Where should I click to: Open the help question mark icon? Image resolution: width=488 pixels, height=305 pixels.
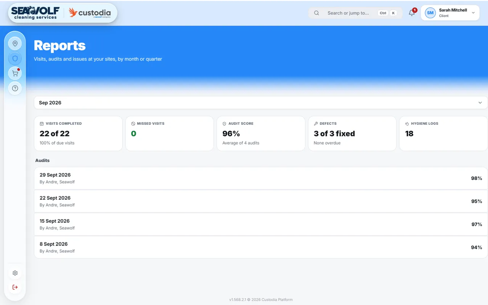pyautogui.click(x=15, y=88)
